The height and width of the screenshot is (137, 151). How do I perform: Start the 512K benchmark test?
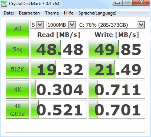pos(17,69)
